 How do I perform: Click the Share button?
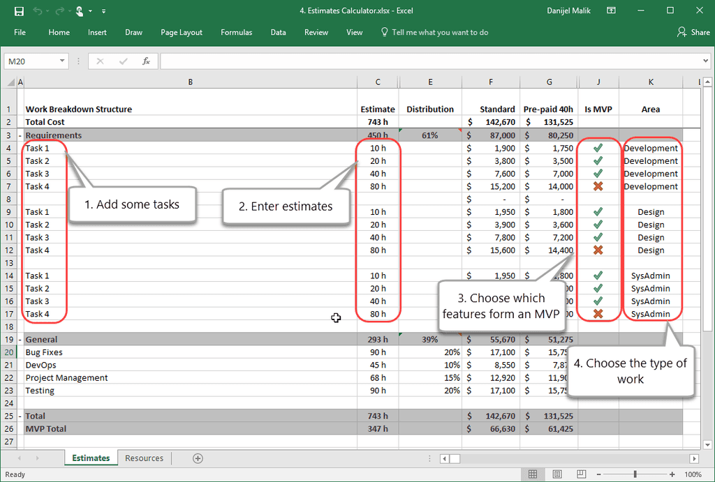693,32
